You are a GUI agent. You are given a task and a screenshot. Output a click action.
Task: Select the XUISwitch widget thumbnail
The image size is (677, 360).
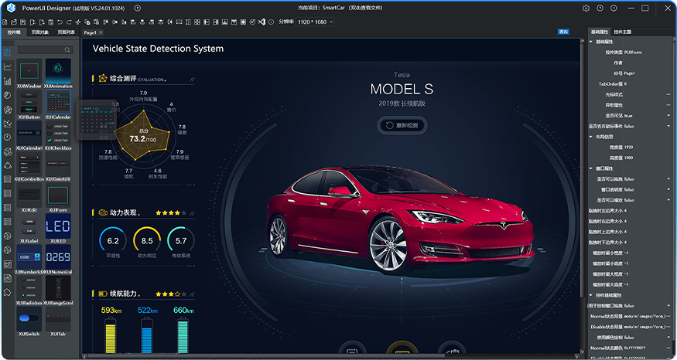[x=29, y=319]
